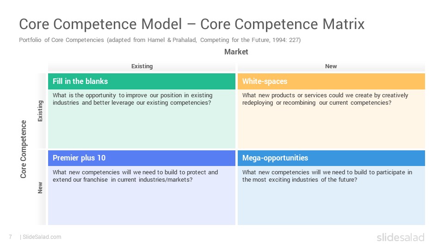Click the green Fill in the blanks header
Screen dimensions: 444x249
(x=142, y=81)
